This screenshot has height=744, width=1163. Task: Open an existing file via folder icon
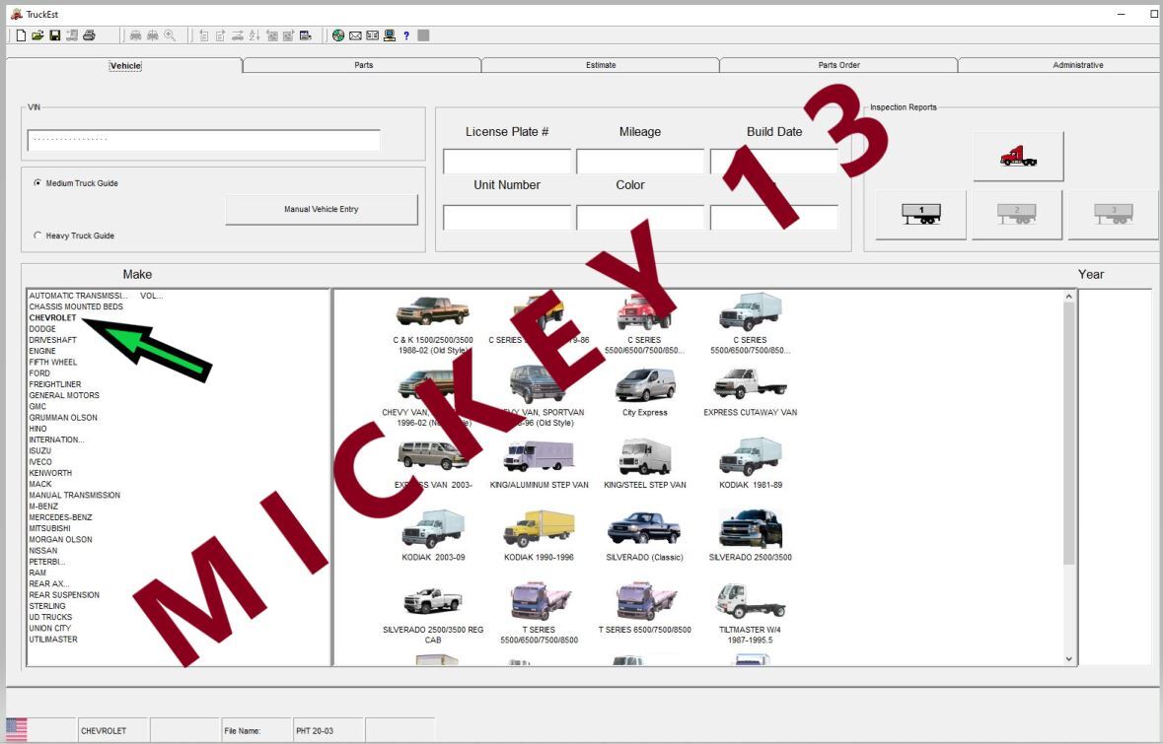(x=37, y=35)
